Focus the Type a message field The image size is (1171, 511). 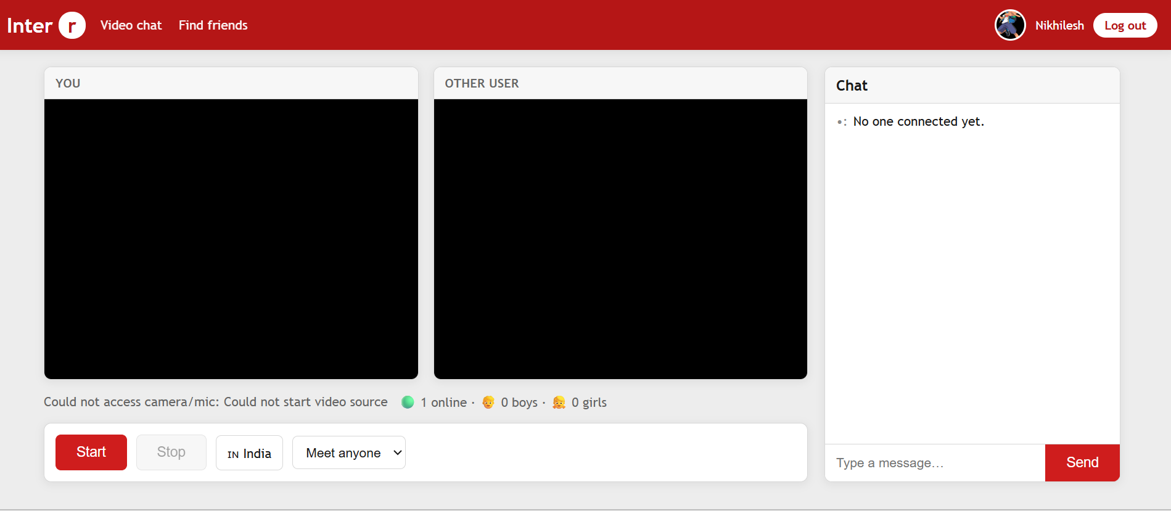(935, 463)
